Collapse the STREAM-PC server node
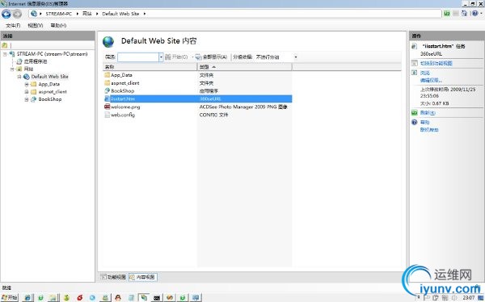 (x=5, y=54)
